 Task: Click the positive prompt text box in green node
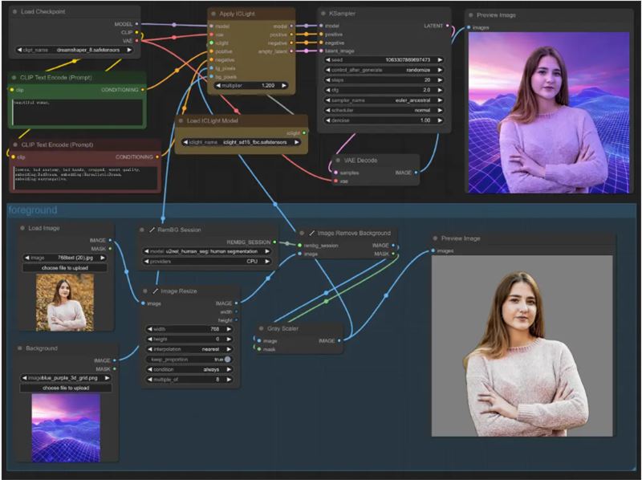pos(77,112)
